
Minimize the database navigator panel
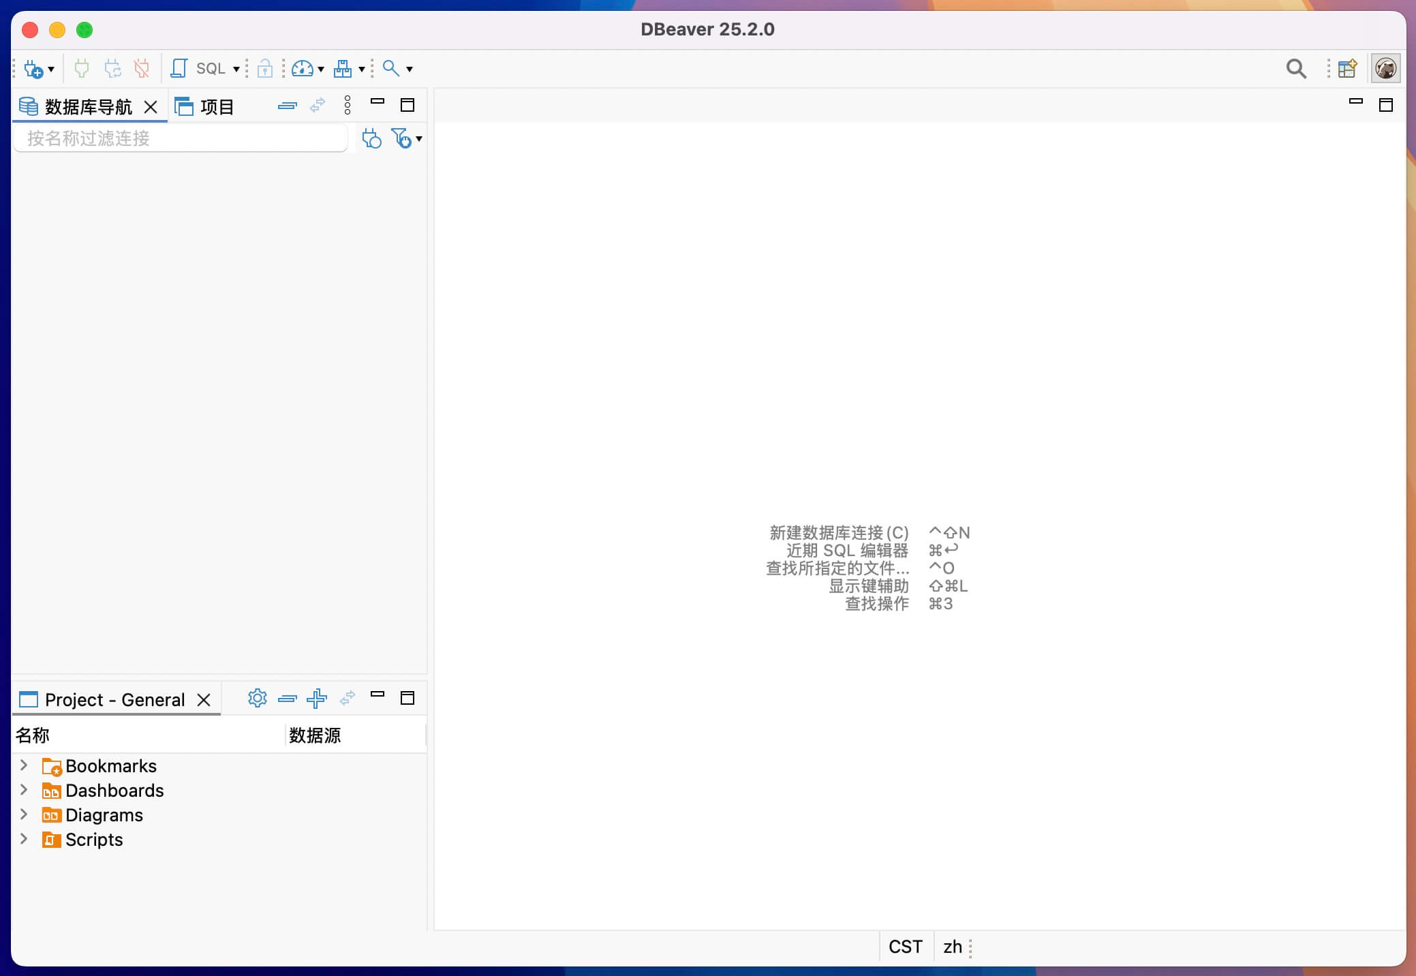pyautogui.click(x=378, y=102)
